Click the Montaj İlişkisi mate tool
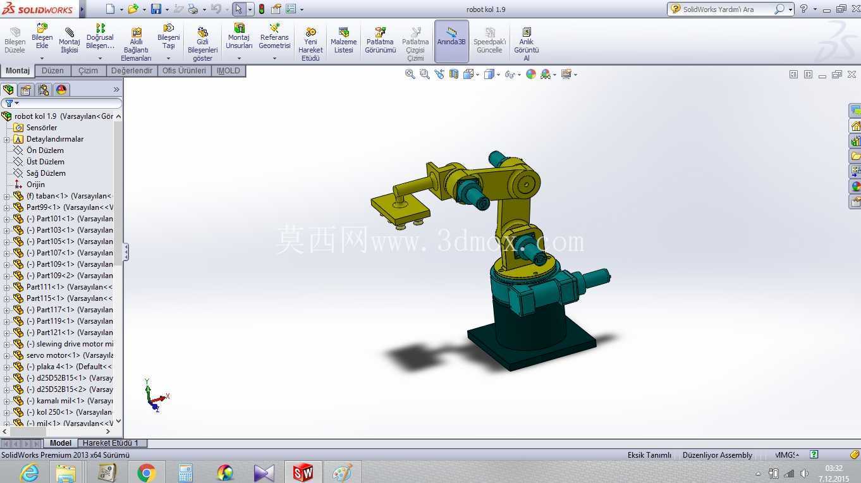This screenshot has height=483, width=861. [70, 42]
